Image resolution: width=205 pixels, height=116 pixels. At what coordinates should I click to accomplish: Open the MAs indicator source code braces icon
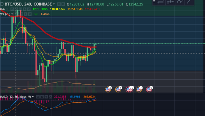pyautogui.click(x=20, y=9)
